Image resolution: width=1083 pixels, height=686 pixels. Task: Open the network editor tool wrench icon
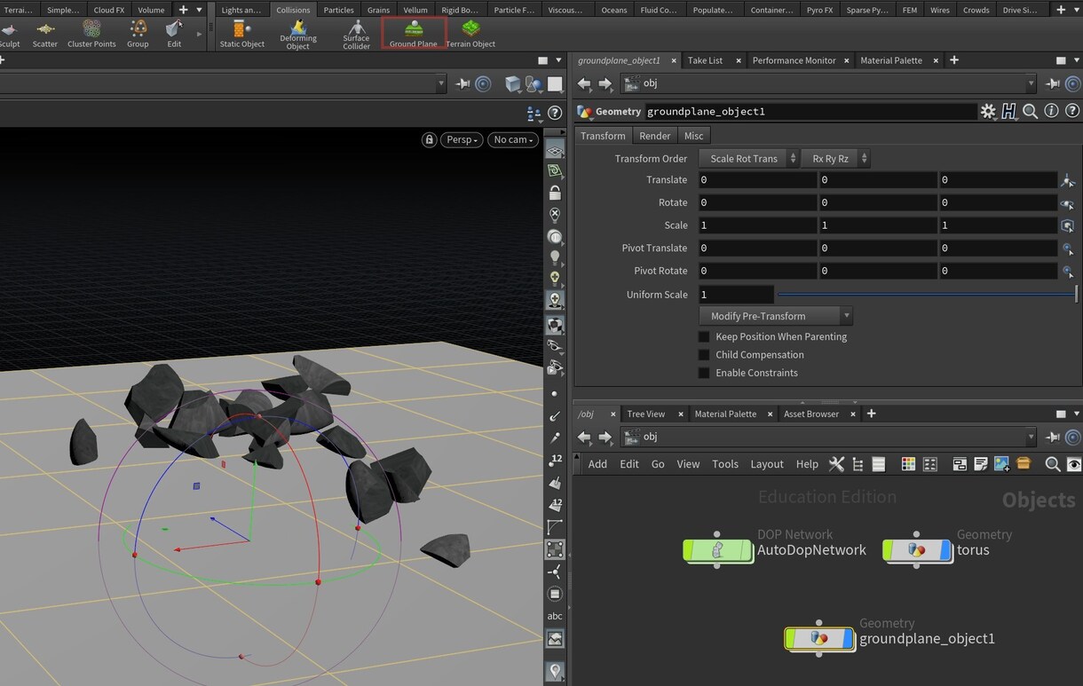836,464
